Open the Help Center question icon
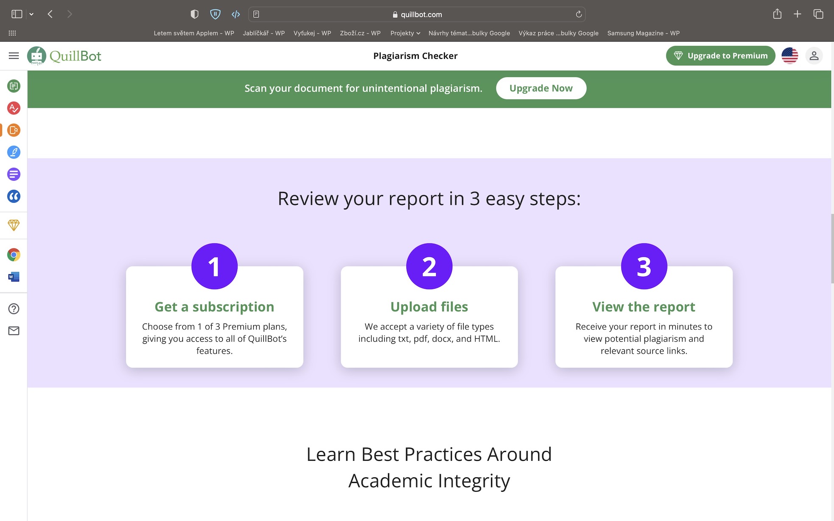 (x=14, y=309)
